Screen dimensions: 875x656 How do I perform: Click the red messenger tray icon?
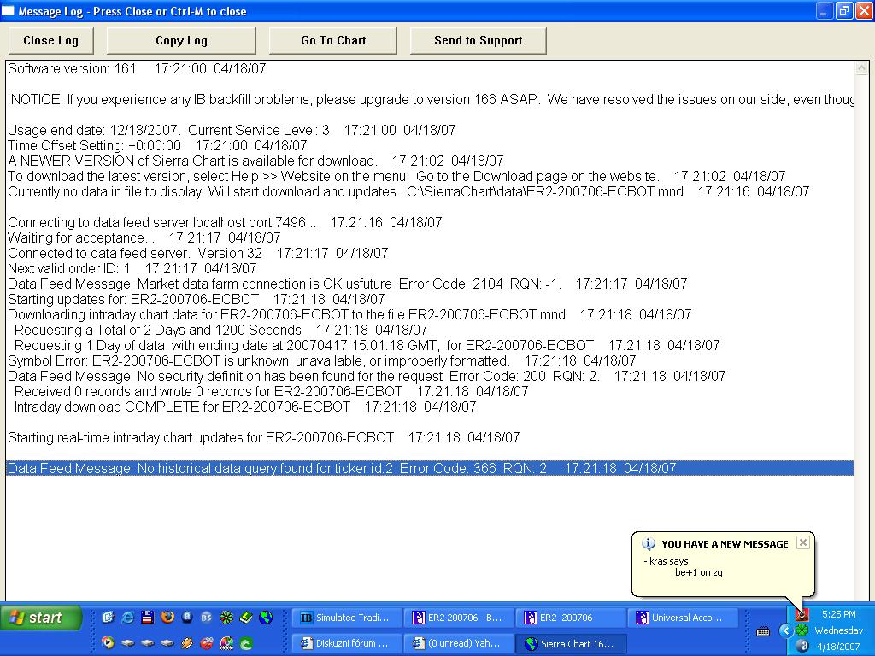[802, 615]
